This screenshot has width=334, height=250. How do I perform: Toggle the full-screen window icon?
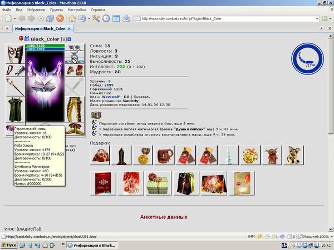tap(116, 18)
